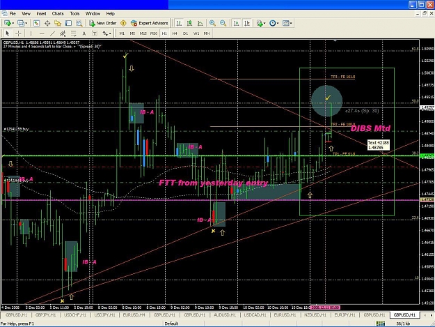Switch chart to Candlesticks mode
Viewport: 435px width, 327px height.
[190, 23]
